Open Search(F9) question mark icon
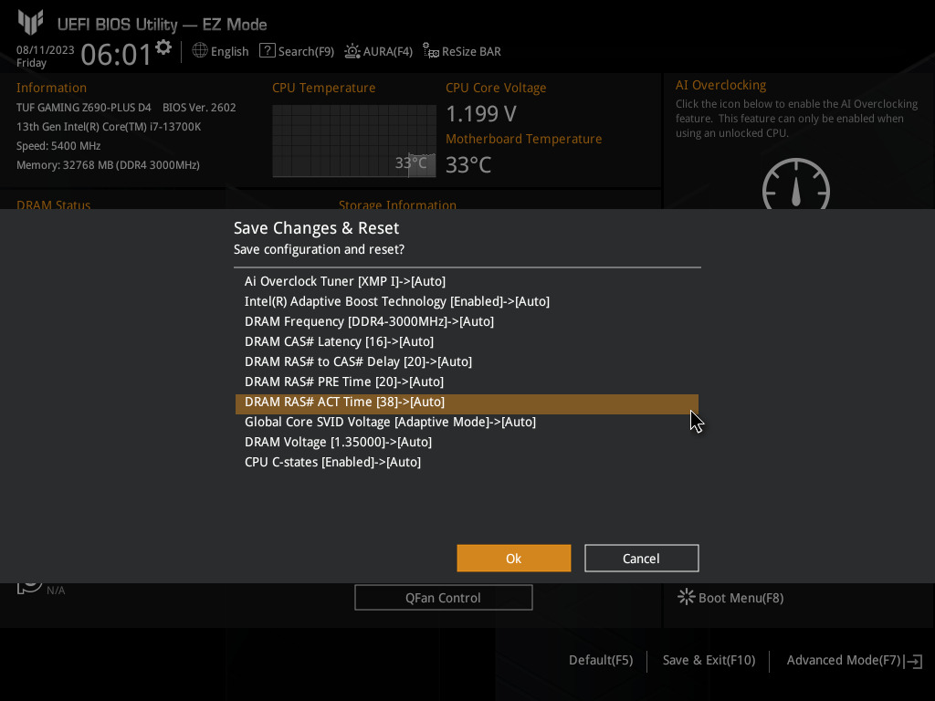This screenshot has width=935, height=701. click(268, 51)
